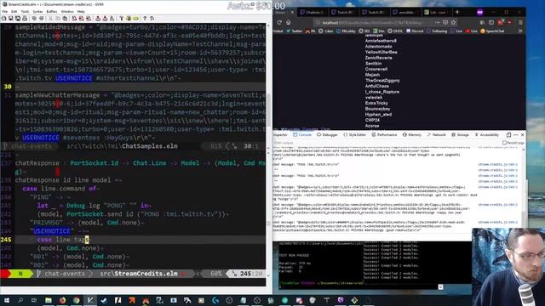Switch to the Accessibility devtools tab
This screenshot has height=306, width=545.
[x=486, y=134]
